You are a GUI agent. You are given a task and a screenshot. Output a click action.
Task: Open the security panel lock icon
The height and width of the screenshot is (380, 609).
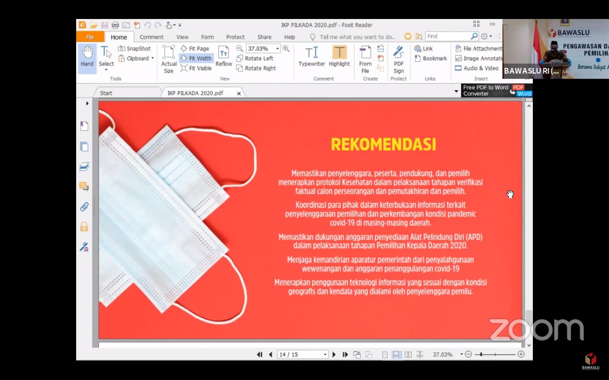[84, 227]
